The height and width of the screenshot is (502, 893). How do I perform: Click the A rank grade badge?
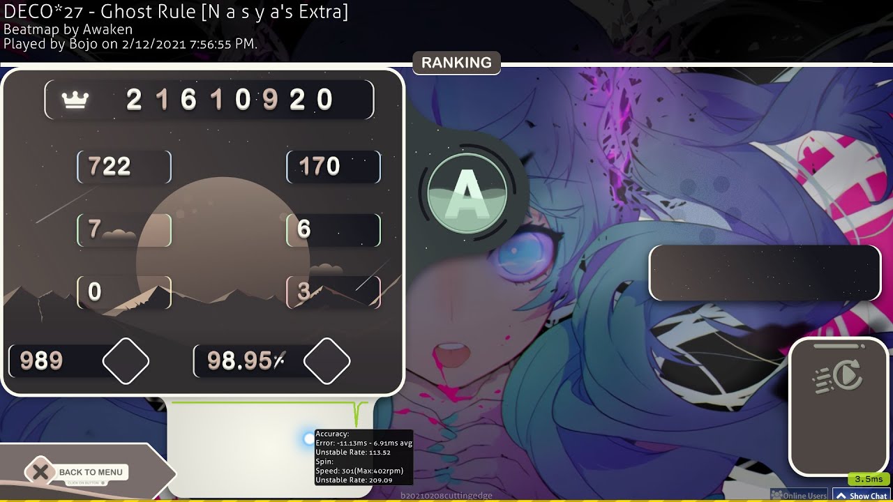click(x=467, y=192)
